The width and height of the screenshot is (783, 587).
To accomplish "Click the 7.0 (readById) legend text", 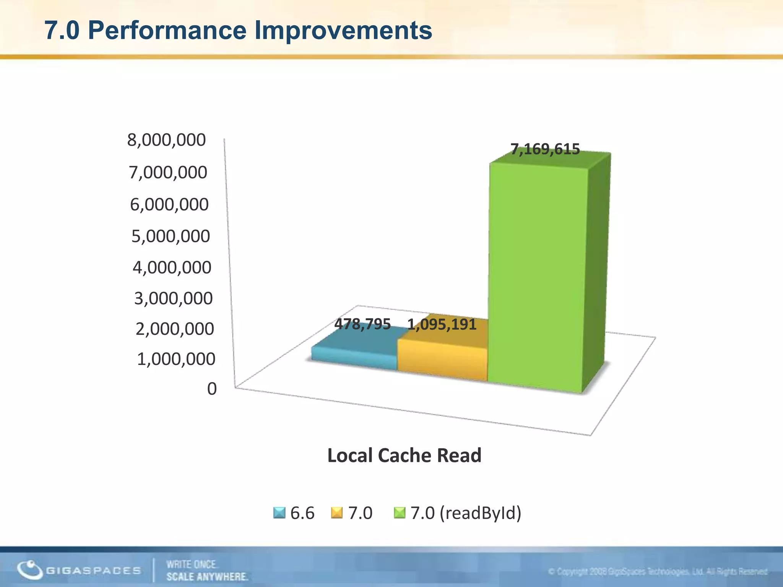I will [466, 512].
